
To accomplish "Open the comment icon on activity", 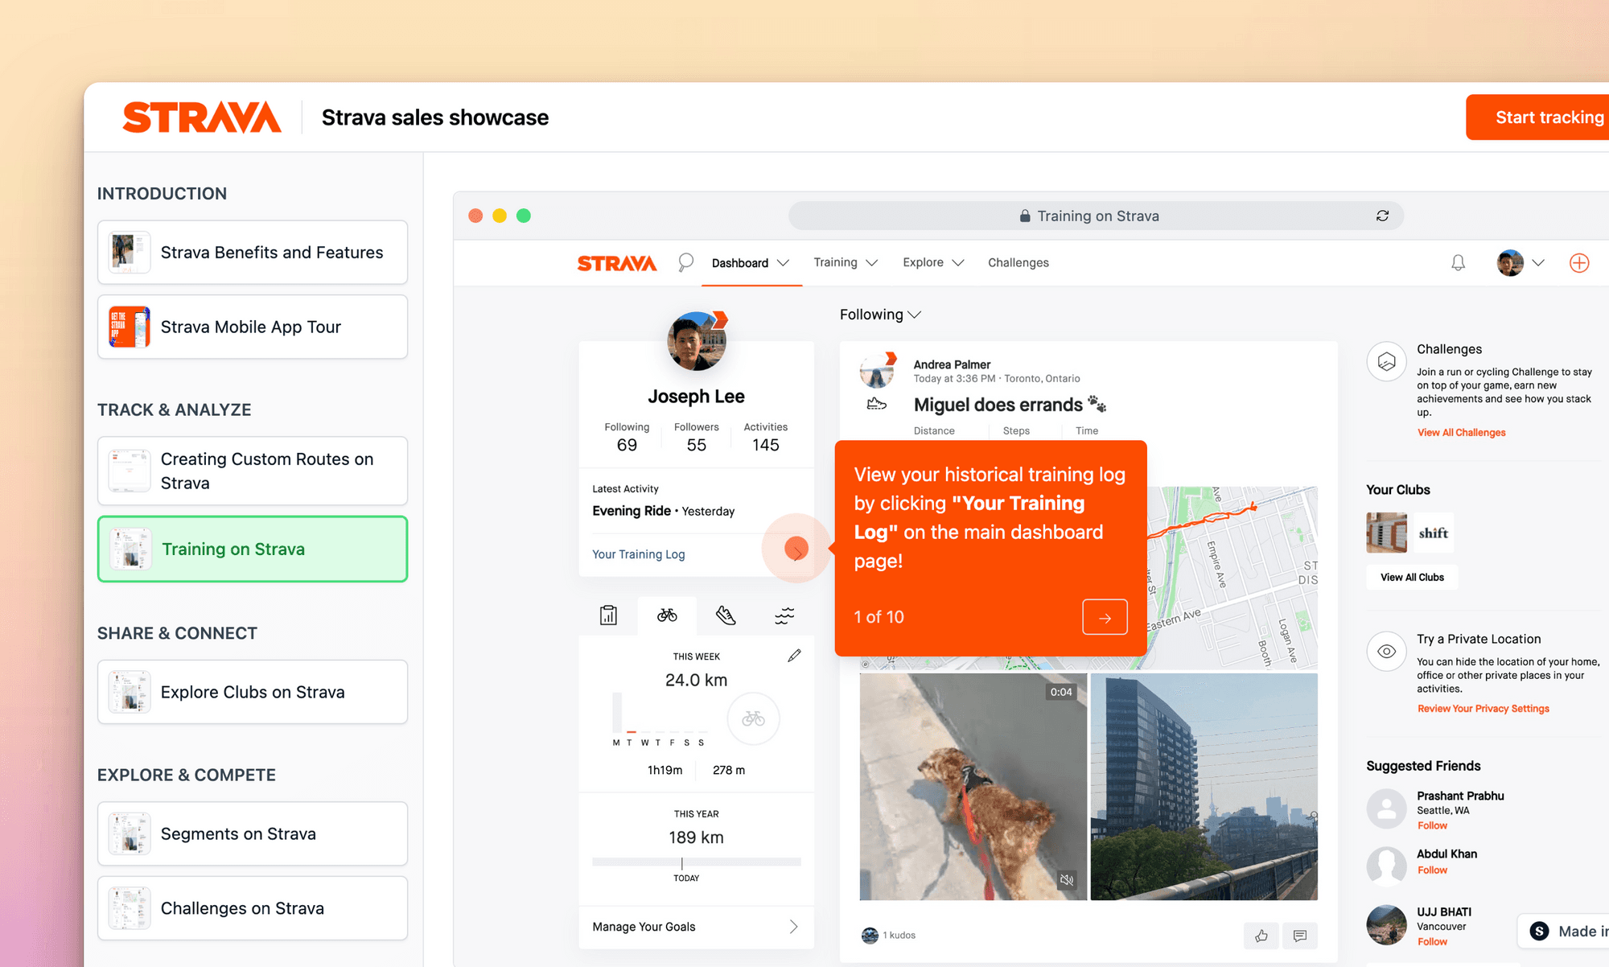I will tap(1300, 935).
